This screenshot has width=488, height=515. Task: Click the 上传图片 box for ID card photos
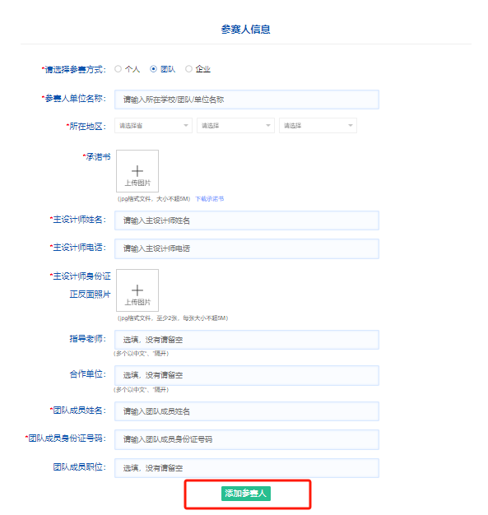coord(137,290)
